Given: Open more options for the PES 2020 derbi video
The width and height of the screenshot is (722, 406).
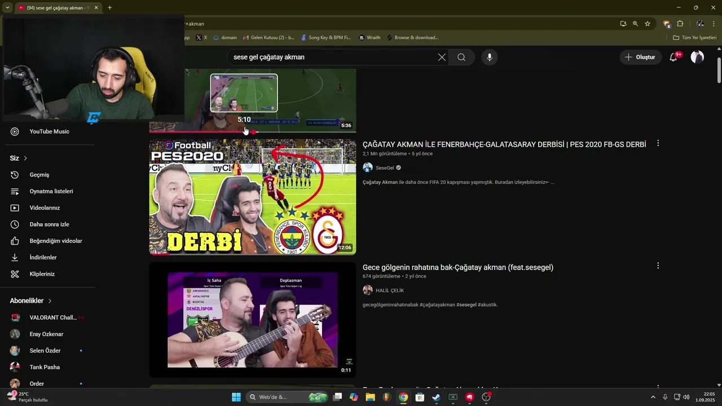Looking at the screenshot, I should coord(658,144).
